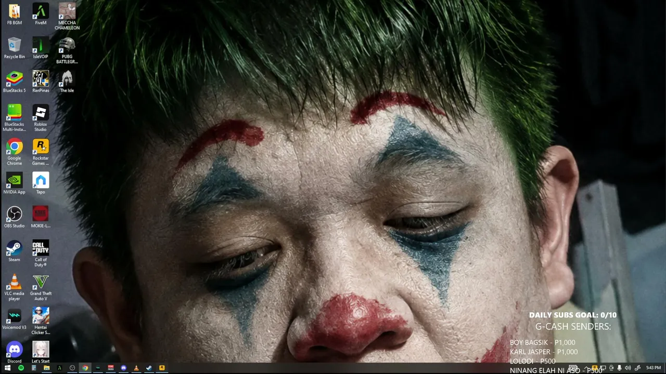666x374 pixels.
Task: Click the microphone tray icon
Action: pyautogui.click(x=619, y=368)
